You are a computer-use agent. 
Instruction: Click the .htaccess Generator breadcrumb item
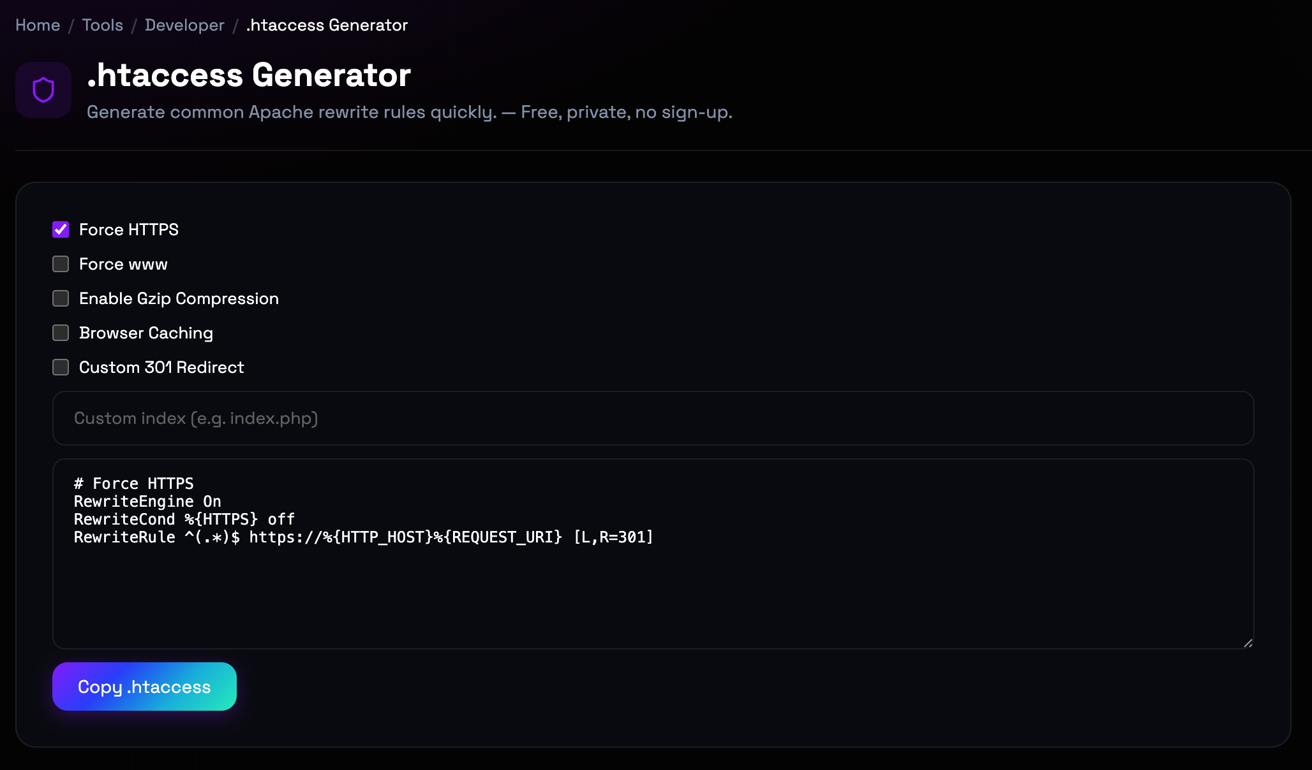[327, 25]
